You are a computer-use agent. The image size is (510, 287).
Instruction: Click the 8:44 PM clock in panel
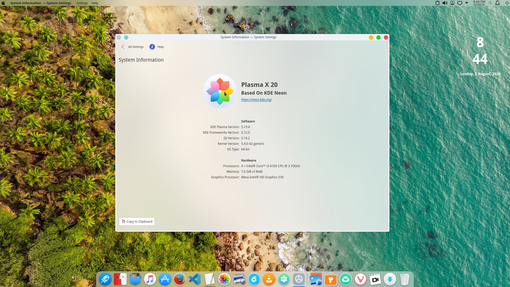(x=479, y=3)
